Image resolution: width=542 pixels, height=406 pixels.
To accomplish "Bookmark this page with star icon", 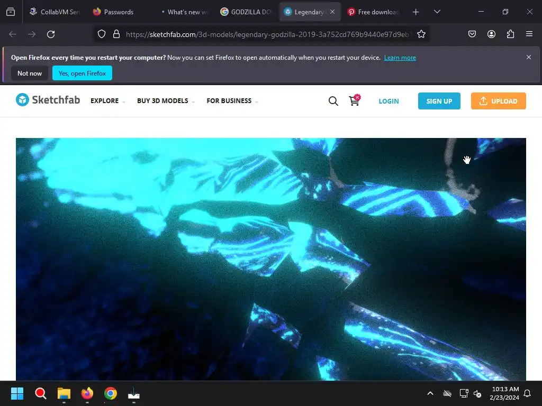I will coord(421,34).
